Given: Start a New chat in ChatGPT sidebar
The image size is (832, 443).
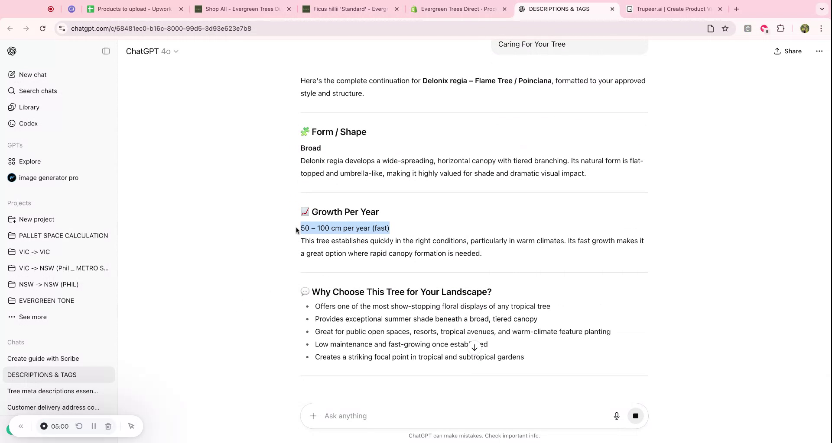Looking at the screenshot, I should (32, 74).
